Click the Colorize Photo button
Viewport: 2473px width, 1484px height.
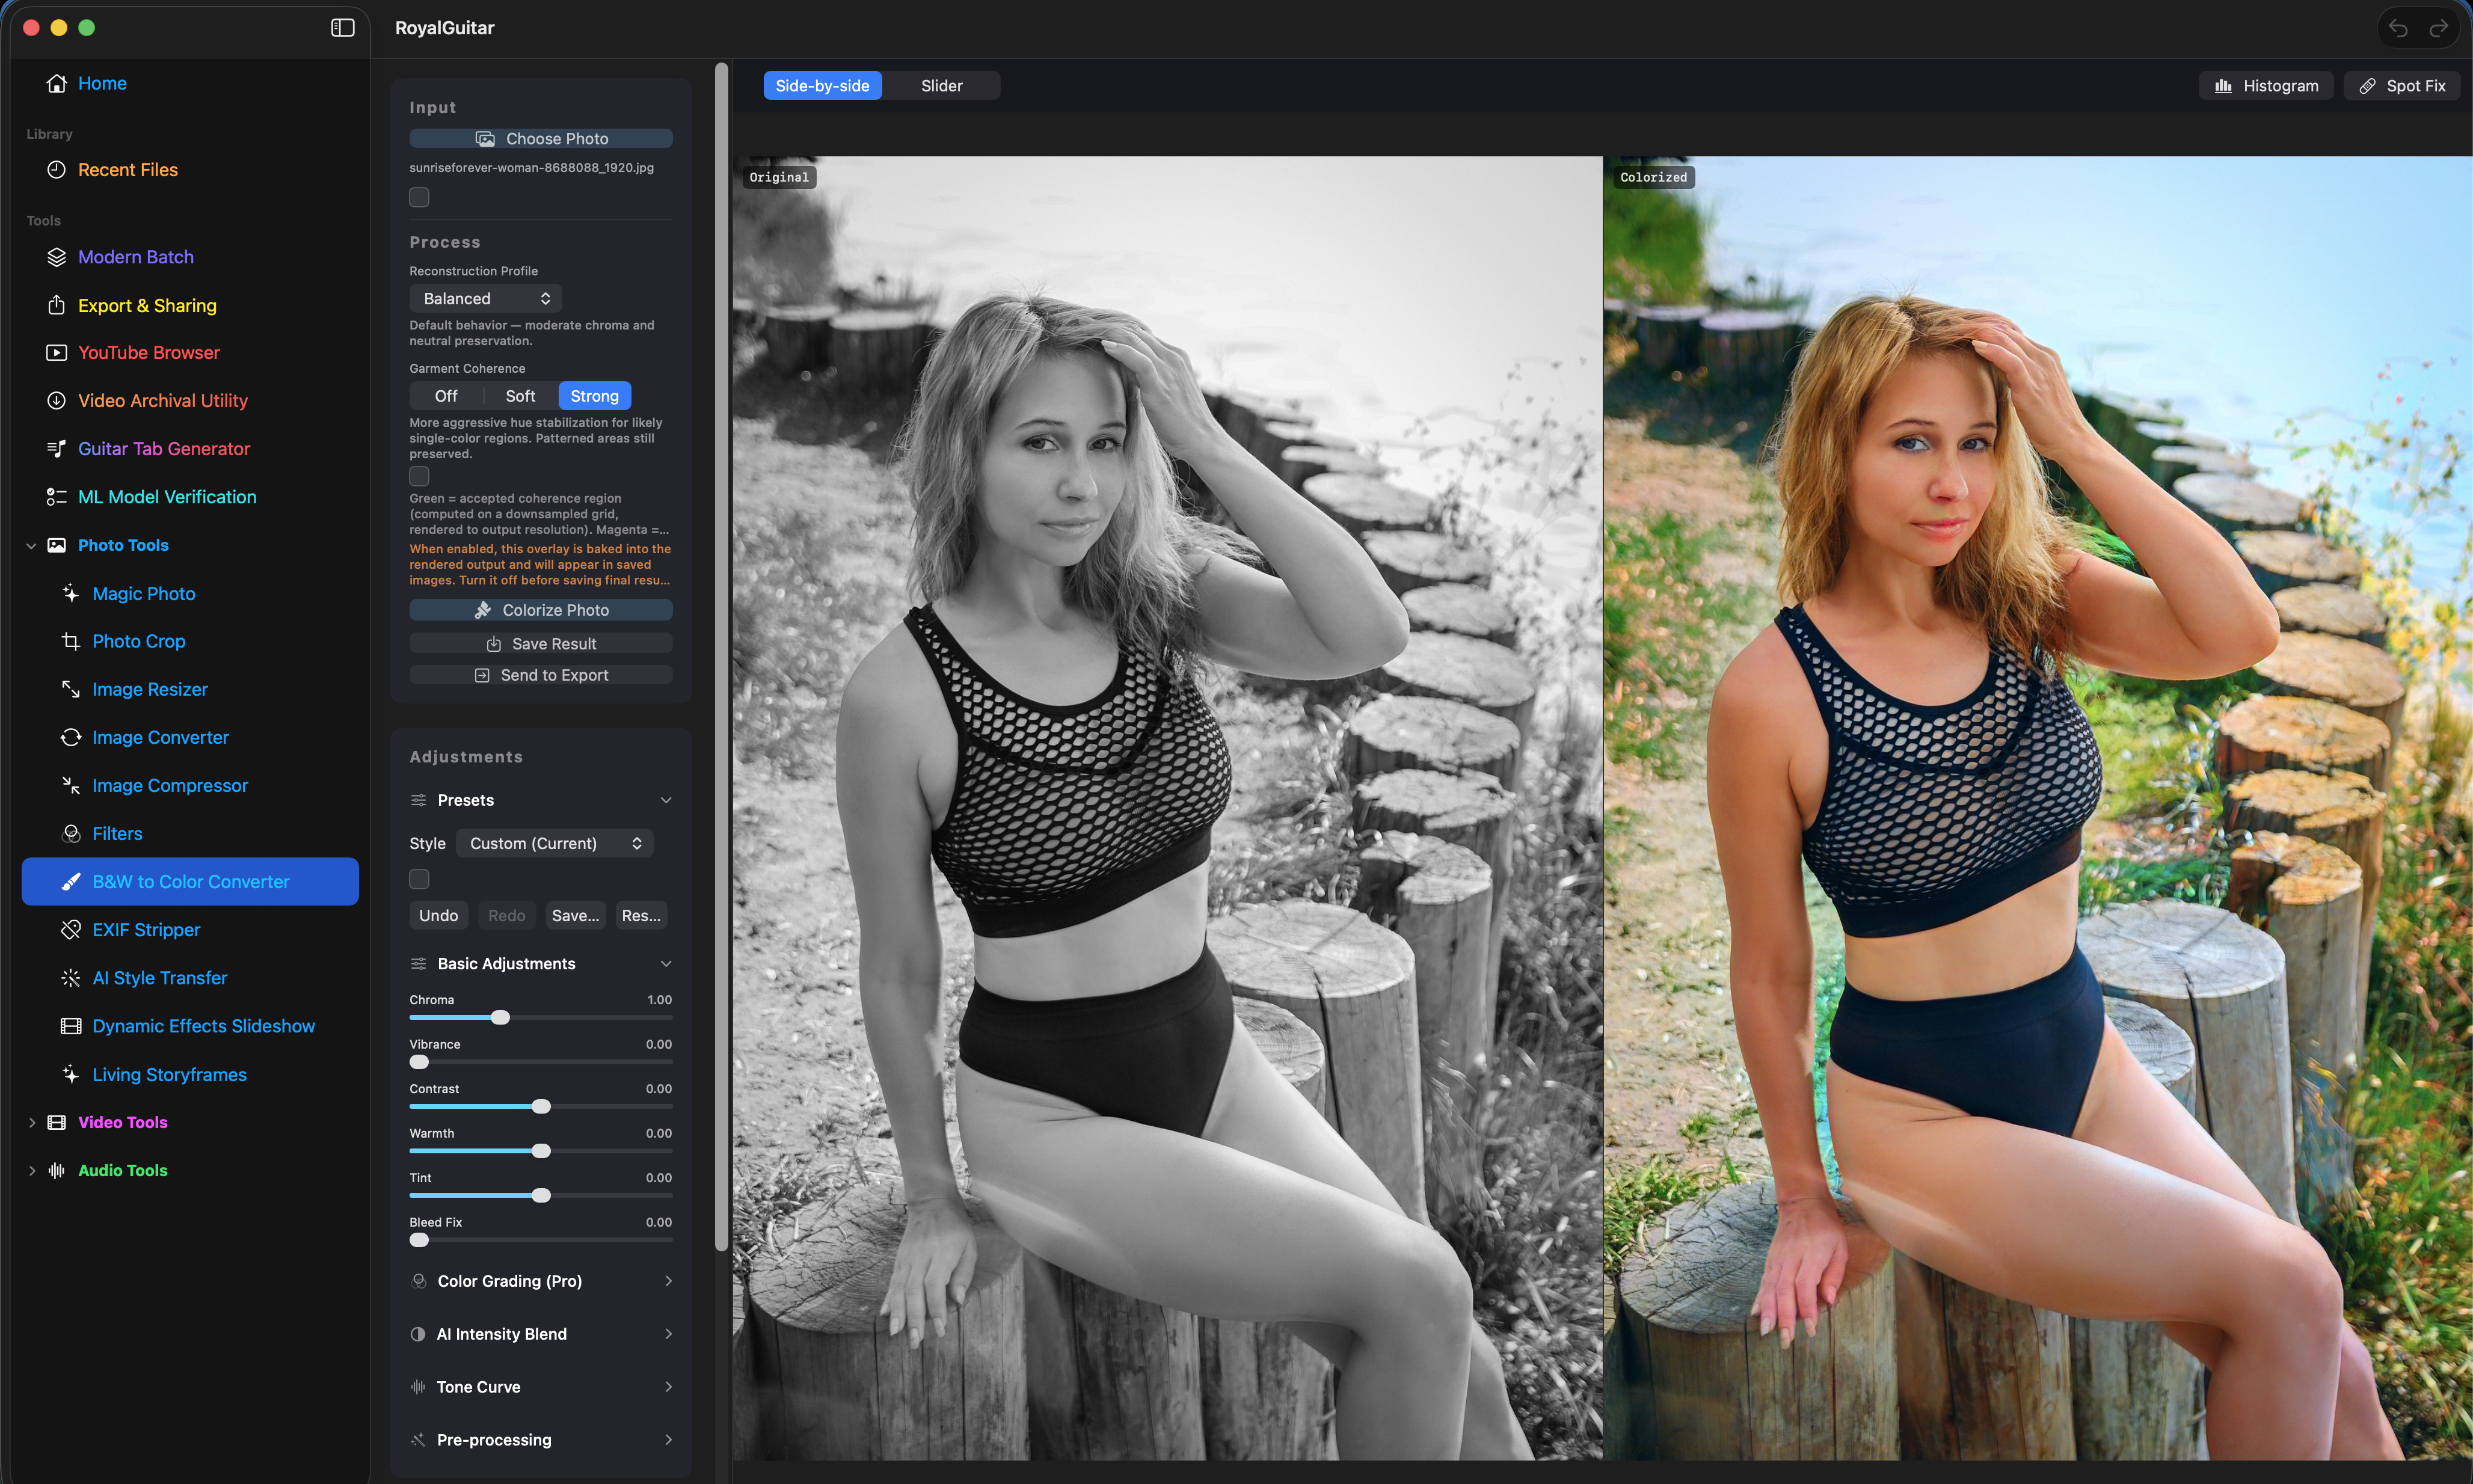click(x=541, y=610)
